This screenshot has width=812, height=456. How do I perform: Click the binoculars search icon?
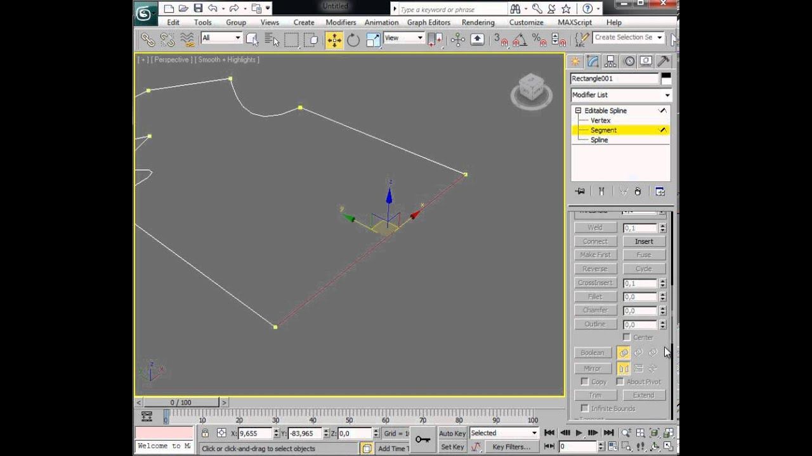pyautogui.click(x=516, y=9)
